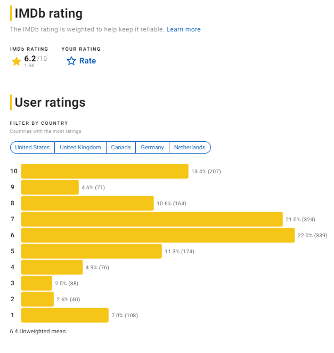This screenshot has height=353, width=334.
Task: Open the Learn more link
Action: 184,29
